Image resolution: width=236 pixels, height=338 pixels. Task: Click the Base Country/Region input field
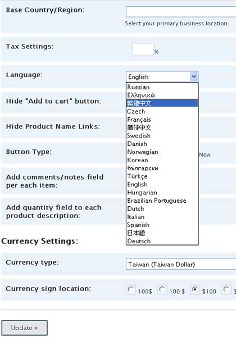181,12
